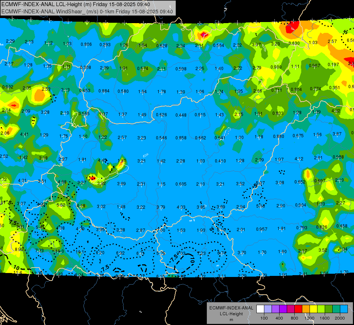The image size is (354, 325).
Task: Click the wind shear value 0.453
Action: [85, 91]
